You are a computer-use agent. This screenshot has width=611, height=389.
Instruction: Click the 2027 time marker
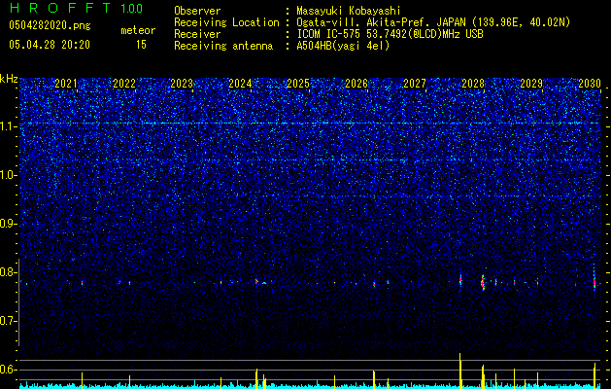coord(415,84)
